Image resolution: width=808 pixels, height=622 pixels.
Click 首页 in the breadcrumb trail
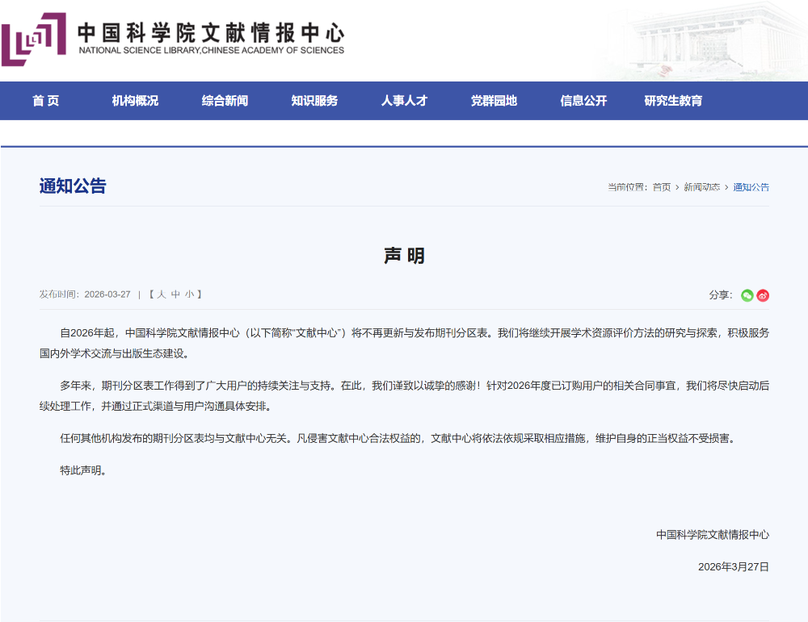(x=662, y=187)
